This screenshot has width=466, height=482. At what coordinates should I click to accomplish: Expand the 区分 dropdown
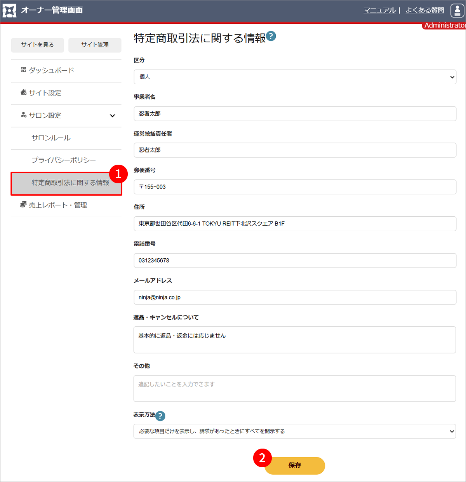point(295,77)
